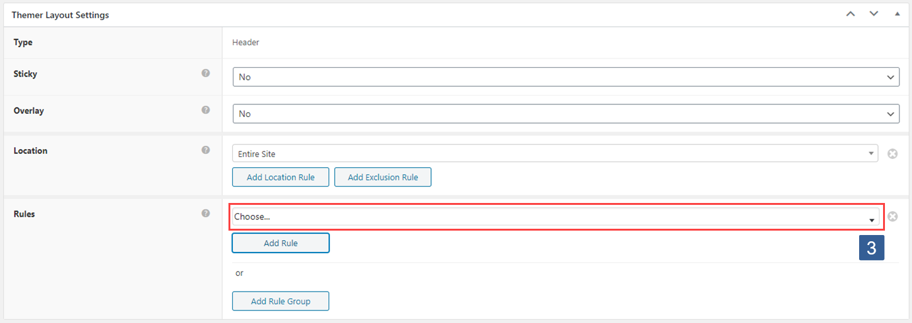Click the Rules row label
This screenshot has height=323, width=912.
pos(25,214)
